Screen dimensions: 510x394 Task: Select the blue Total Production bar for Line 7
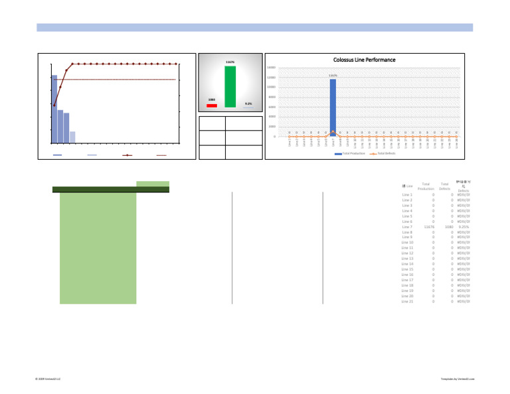(333, 107)
